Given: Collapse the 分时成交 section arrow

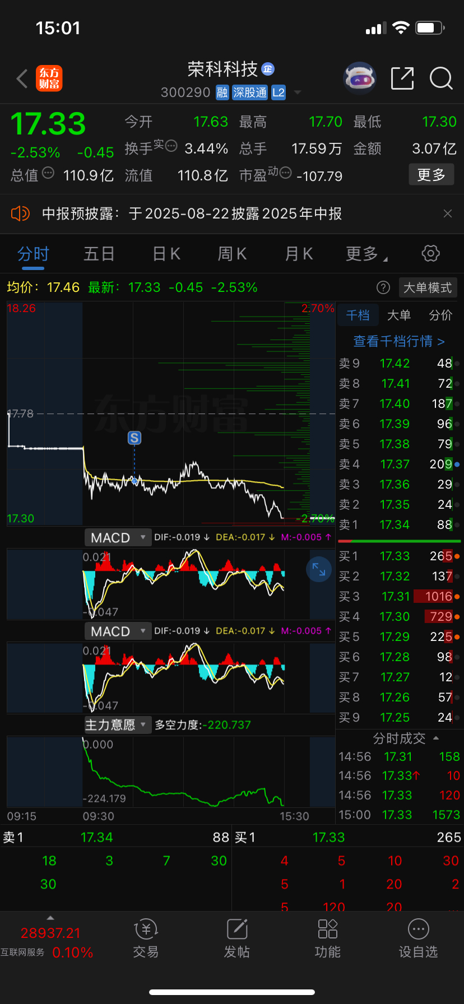Looking at the screenshot, I should click(x=436, y=738).
